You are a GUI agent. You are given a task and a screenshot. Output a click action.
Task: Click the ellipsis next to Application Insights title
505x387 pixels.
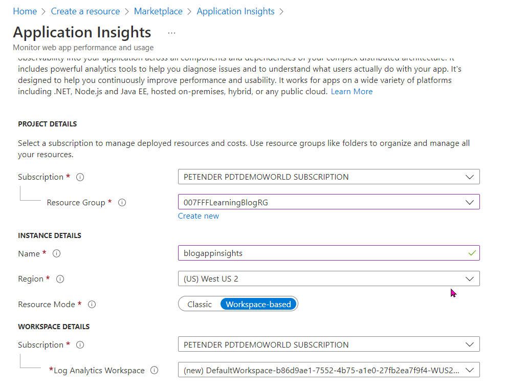tap(171, 32)
